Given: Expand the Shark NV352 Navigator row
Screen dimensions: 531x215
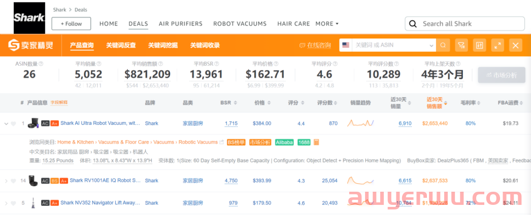Looking at the screenshot, I should point(6,203).
